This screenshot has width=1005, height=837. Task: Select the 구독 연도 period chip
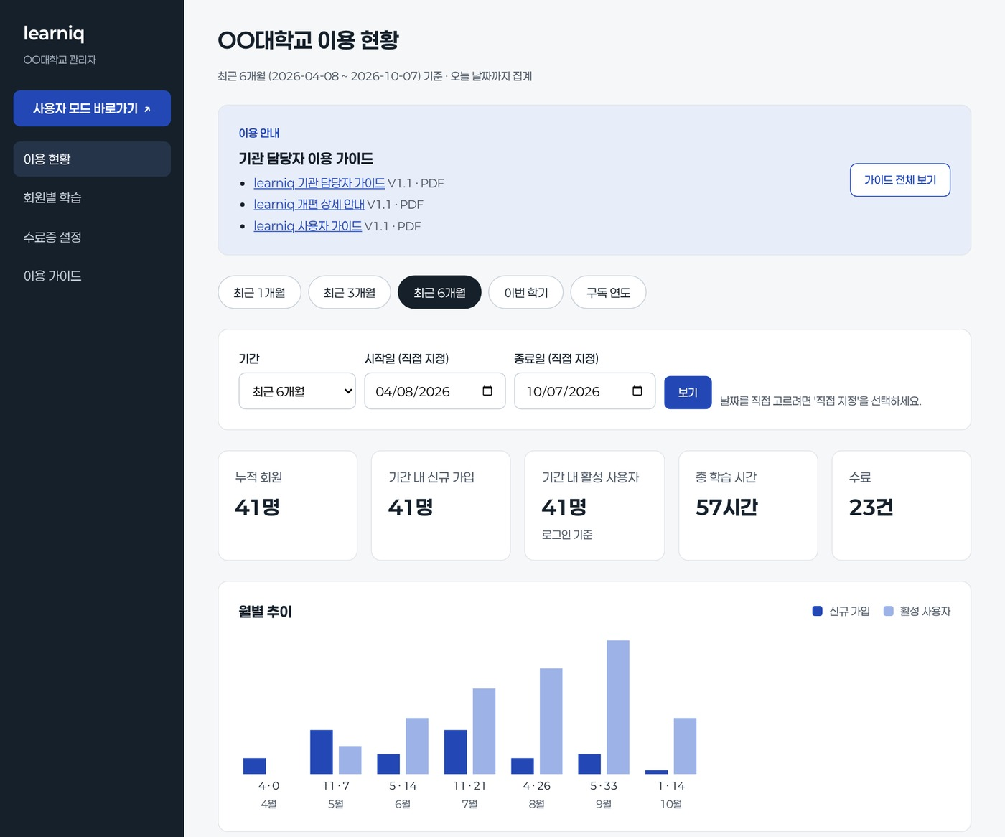coord(608,292)
